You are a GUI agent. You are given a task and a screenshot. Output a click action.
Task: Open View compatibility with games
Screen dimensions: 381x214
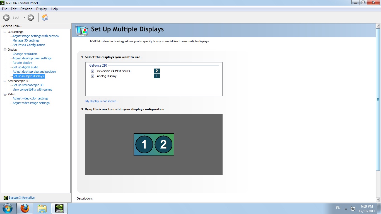click(x=32, y=89)
